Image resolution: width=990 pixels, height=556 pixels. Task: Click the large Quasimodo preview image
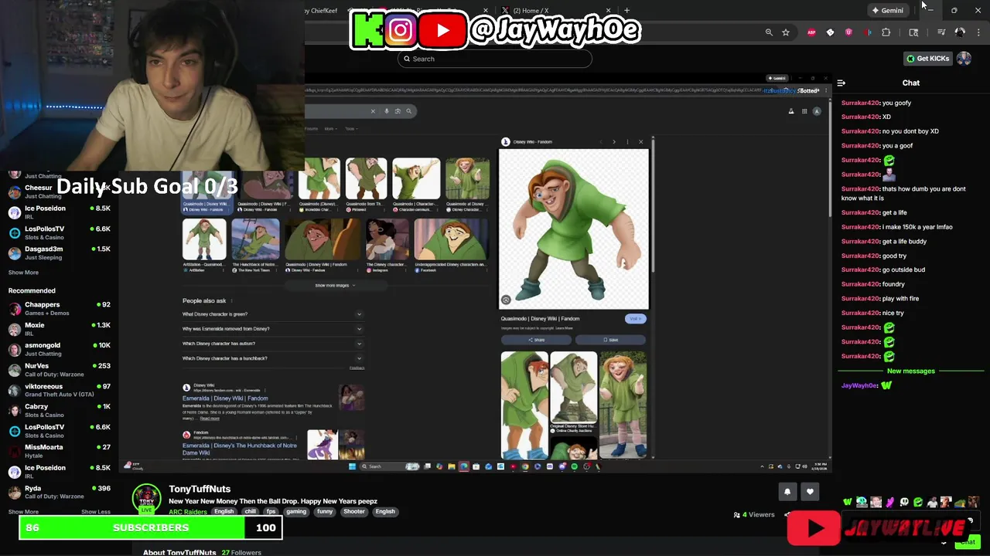[x=574, y=229]
